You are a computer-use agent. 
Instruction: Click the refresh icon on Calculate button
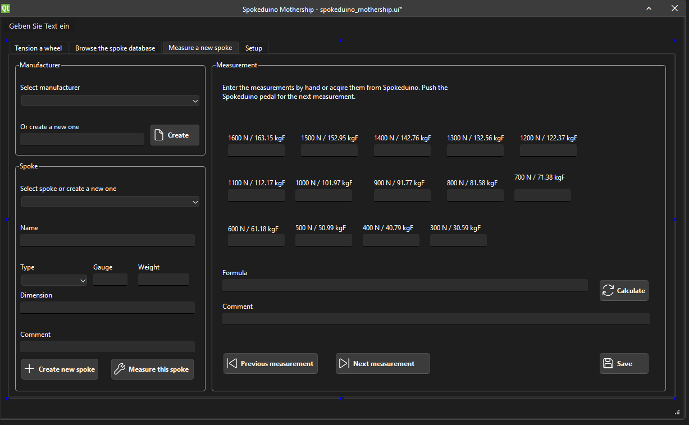[608, 290]
